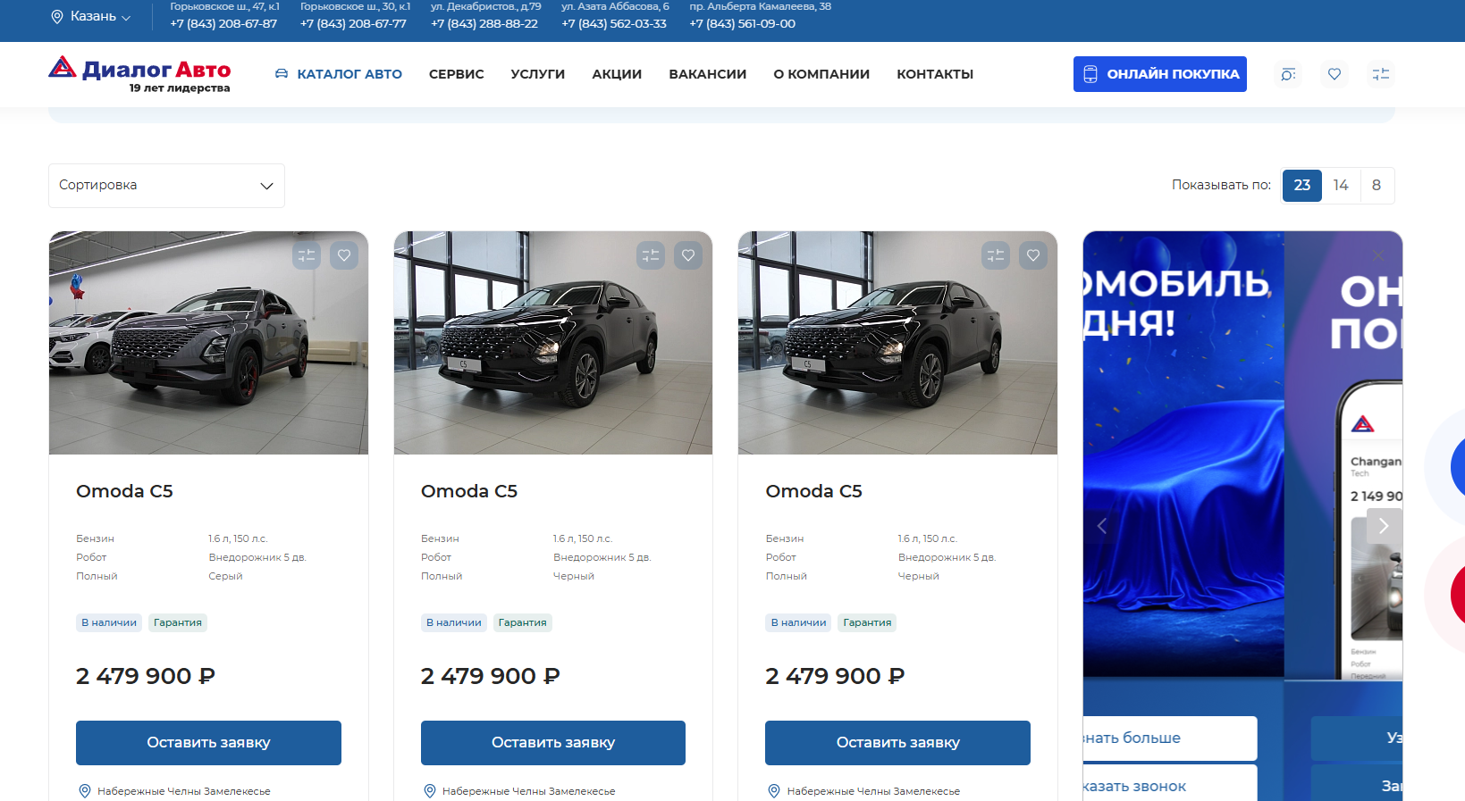Go to previous banner slide arrow
1465x801 pixels.
coord(1102,526)
